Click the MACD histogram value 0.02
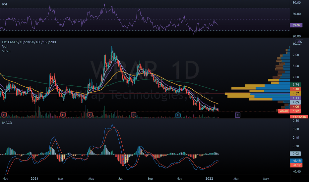 pos(295,154)
